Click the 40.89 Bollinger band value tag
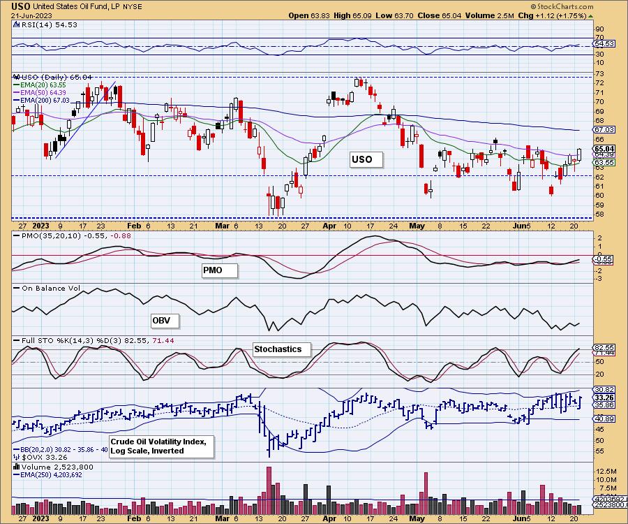This screenshot has height=524, width=628. (x=604, y=419)
